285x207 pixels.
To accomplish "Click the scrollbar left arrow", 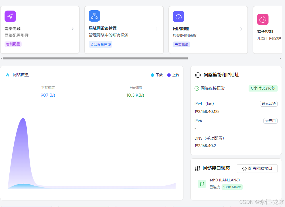I will pos(2,59).
